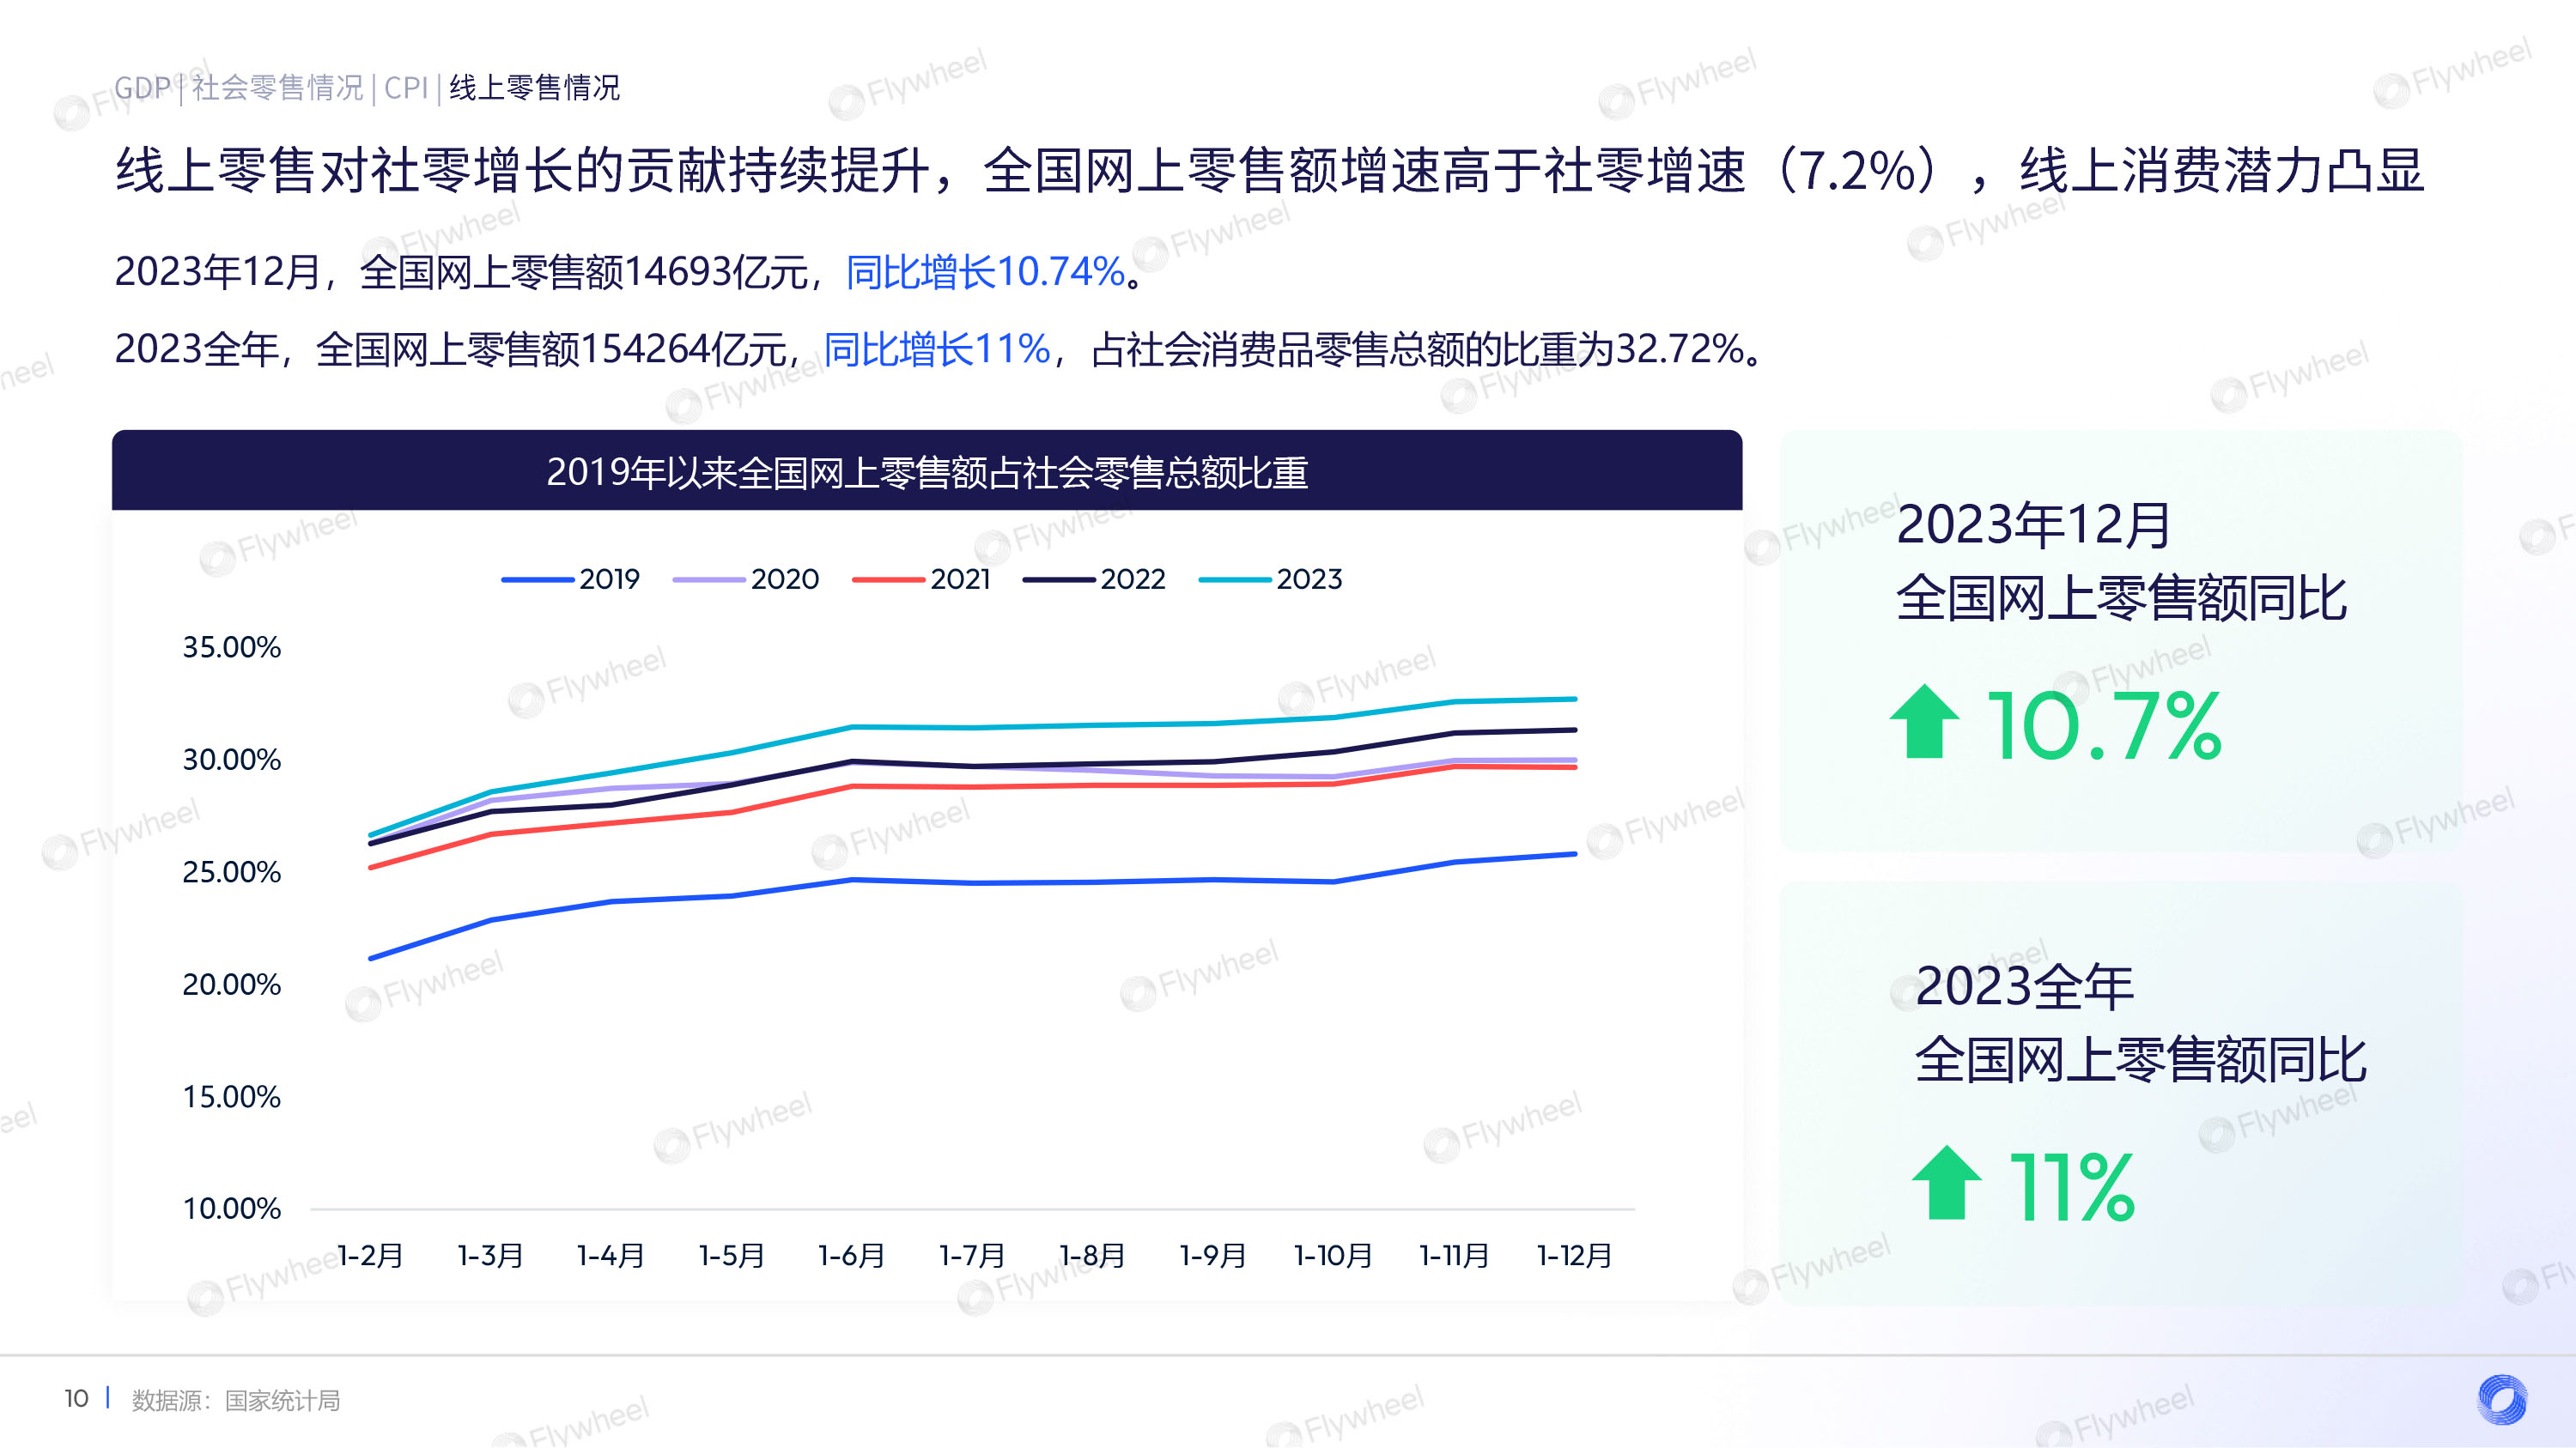Click the green up arrow beside 11%
Screen dimensions: 2576x1448
pos(1946,1182)
